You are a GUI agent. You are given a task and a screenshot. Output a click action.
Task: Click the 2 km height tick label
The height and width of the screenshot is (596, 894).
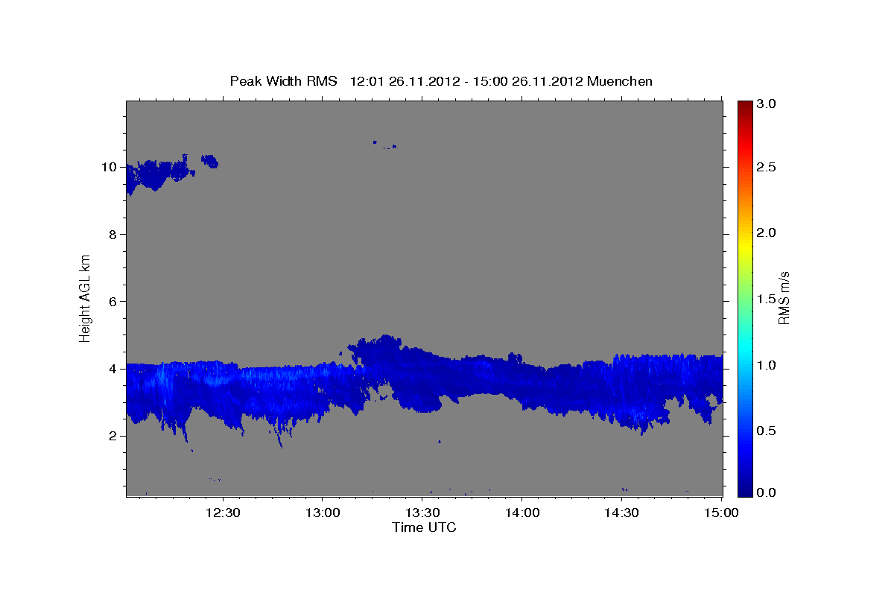(113, 435)
